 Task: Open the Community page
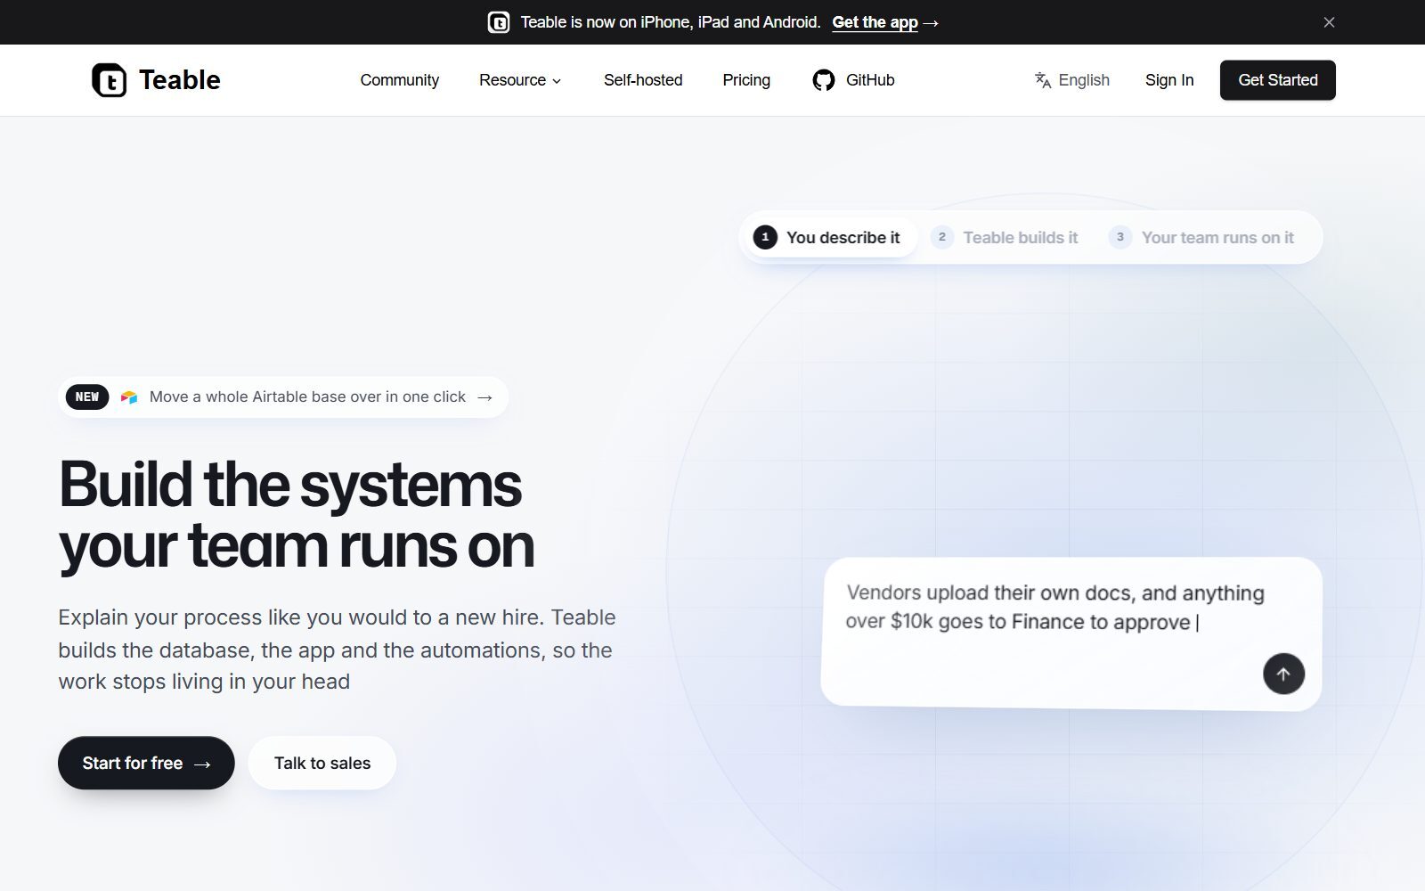coord(400,80)
